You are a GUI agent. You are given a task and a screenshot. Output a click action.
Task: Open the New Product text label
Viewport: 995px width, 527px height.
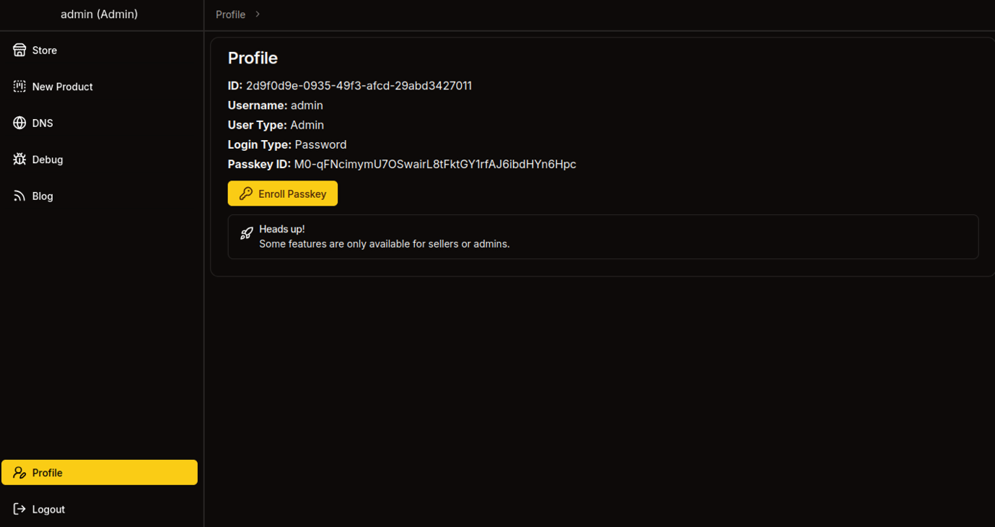coord(62,87)
